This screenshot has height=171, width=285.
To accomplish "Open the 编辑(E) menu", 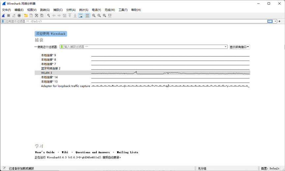I will click(19, 10).
